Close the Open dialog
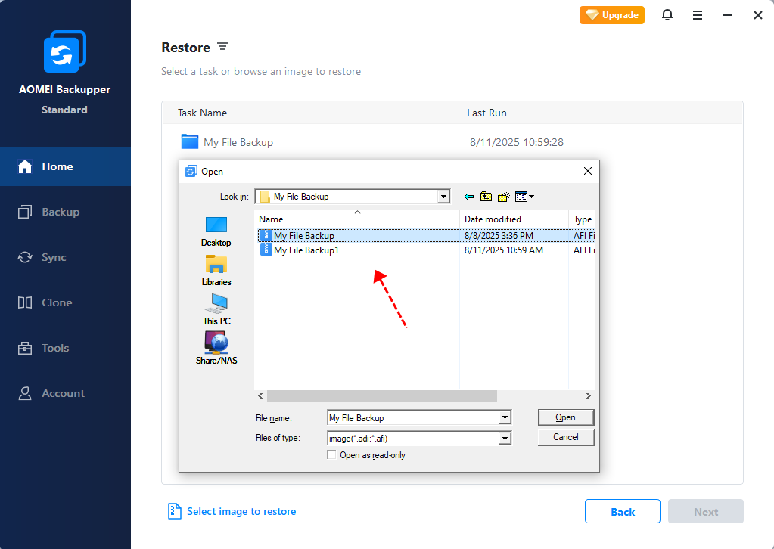774x549 pixels. pyautogui.click(x=587, y=171)
